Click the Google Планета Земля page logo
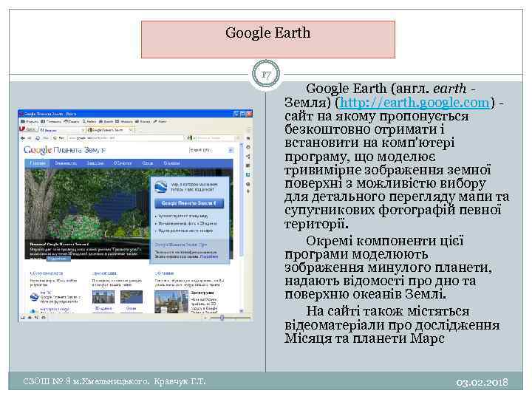The height and width of the screenshot is (399, 532). tap(64, 150)
